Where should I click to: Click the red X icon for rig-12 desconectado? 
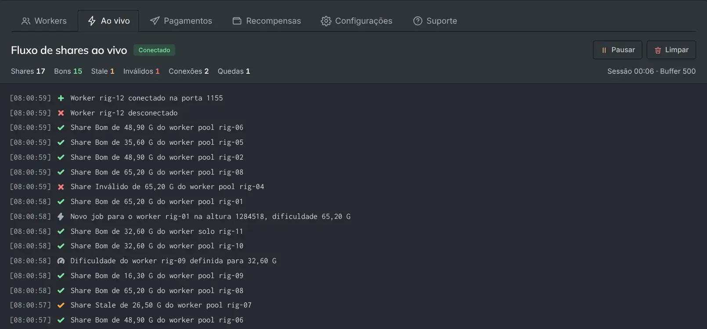pyautogui.click(x=61, y=113)
